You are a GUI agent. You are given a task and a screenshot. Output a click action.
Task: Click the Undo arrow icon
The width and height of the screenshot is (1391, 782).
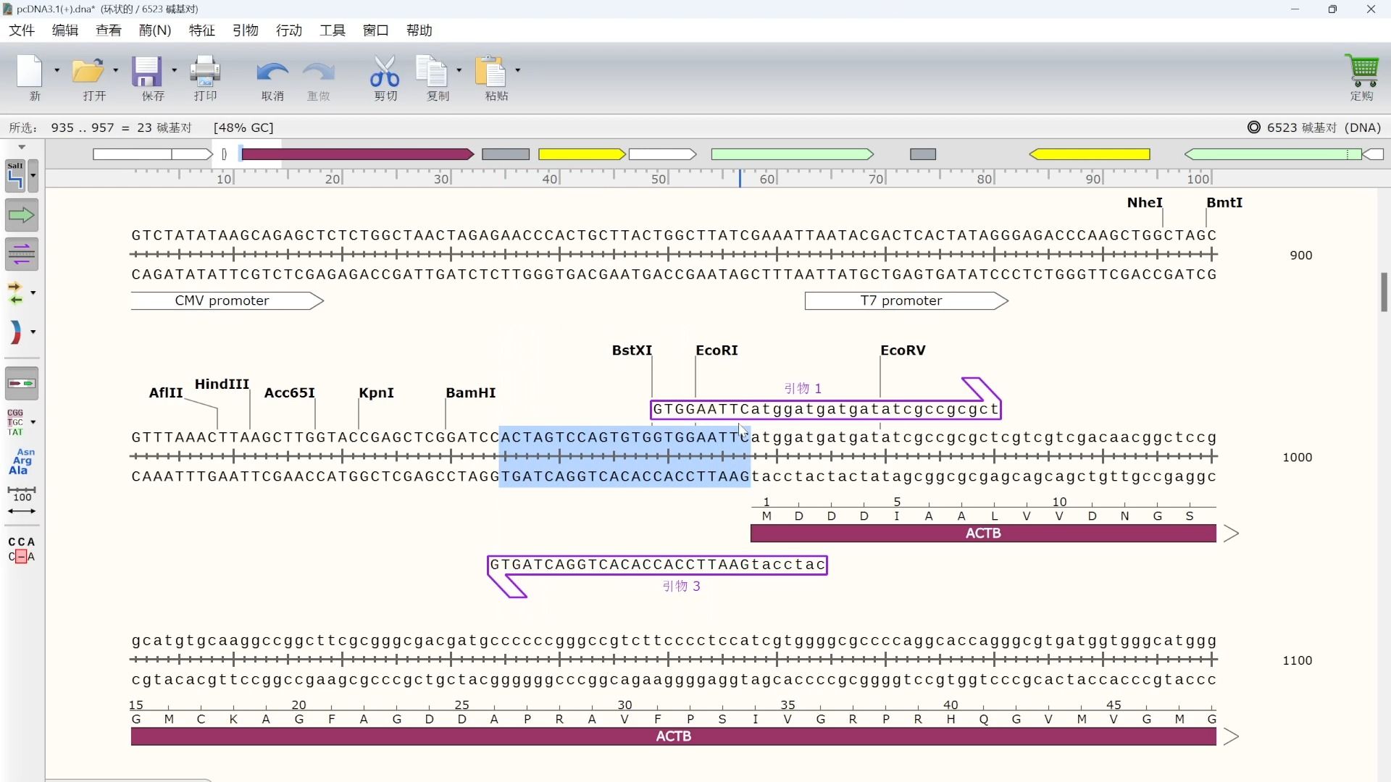pos(272,72)
